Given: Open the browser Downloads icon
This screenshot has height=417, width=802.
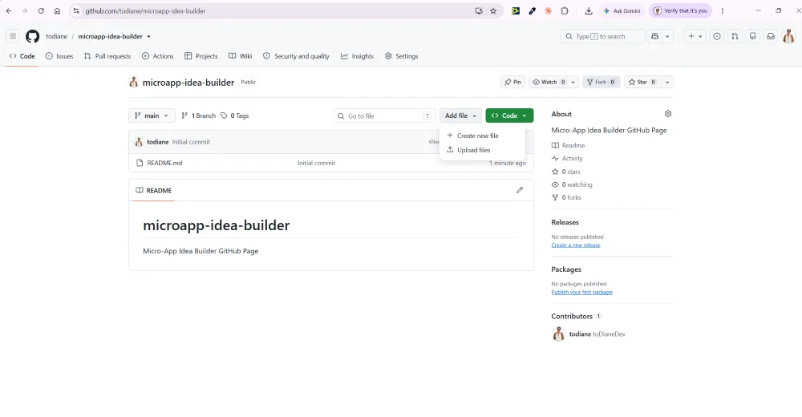Looking at the screenshot, I should [589, 10].
